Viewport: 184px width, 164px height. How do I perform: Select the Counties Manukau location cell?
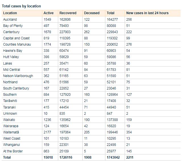[17, 44]
